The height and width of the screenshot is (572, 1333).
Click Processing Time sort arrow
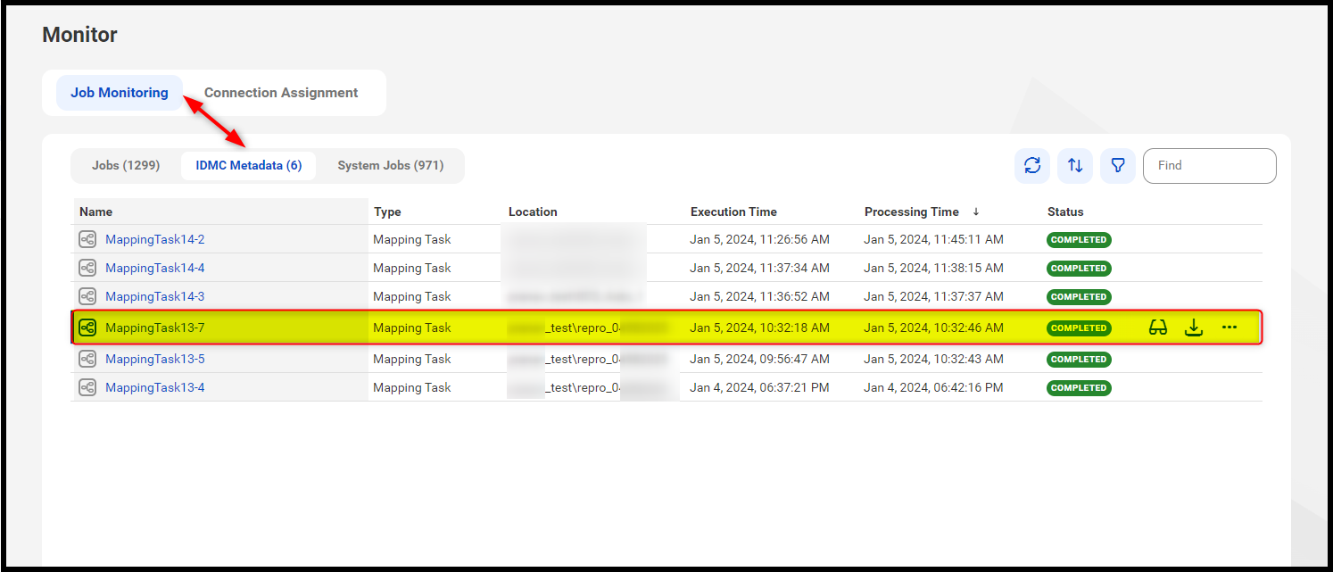coord(976,211)
